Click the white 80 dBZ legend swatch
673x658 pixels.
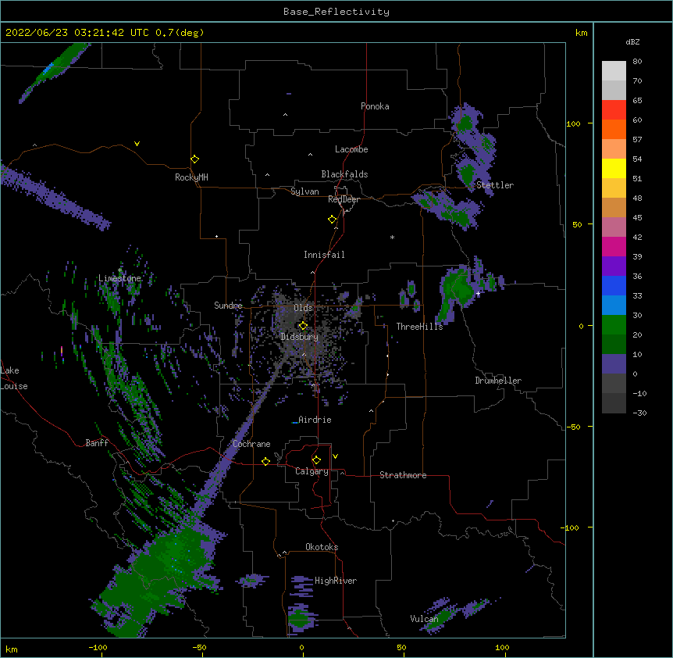[614, 70]
